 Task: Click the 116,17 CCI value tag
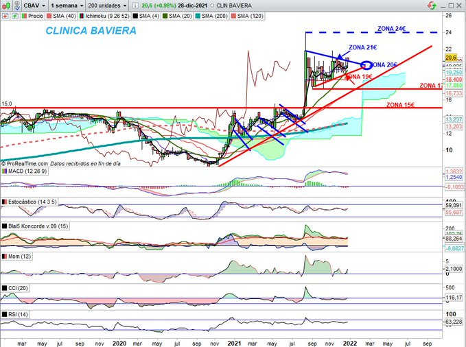tap(454, 298)
